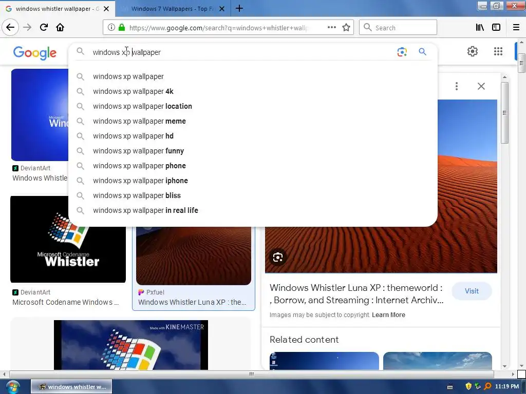The image size is (526, 394).
Task: Open the Pxfuel Windows Whistler Luna XP result
Action: pyautogui.click(x=192, y=302)
